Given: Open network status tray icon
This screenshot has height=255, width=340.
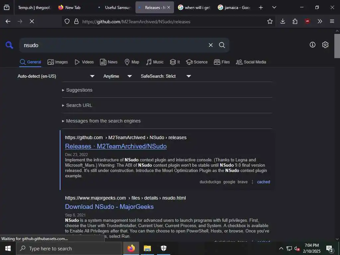Looking at the screenshot, I should [289, 248].
